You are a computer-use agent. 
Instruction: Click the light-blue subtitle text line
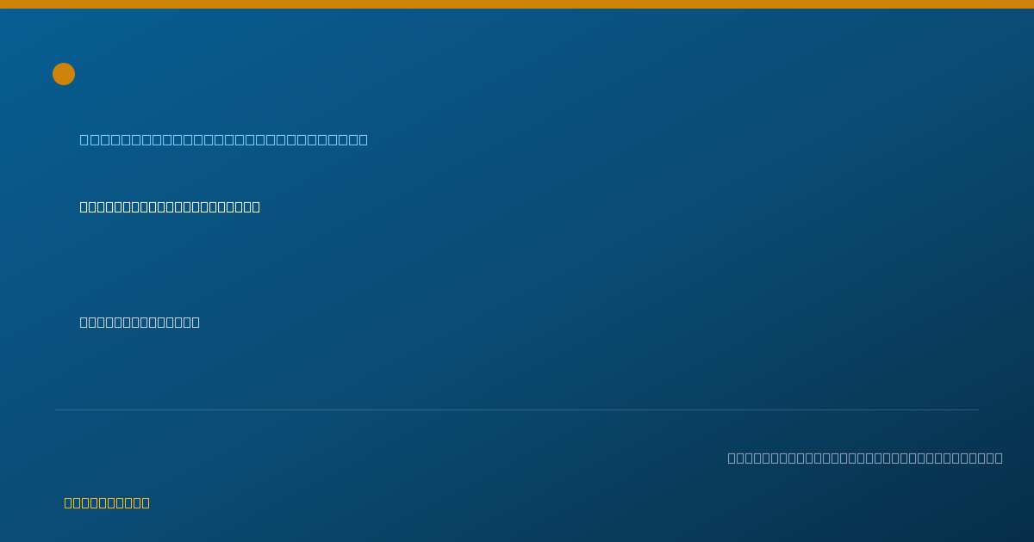pyautogui.click(x=224, y=139)
